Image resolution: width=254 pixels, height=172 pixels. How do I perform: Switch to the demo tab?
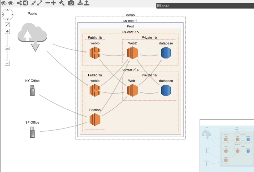click(205, 6)
